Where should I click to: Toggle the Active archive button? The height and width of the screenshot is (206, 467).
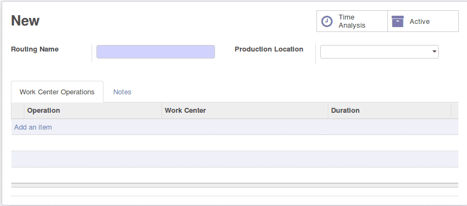point(423,21)
